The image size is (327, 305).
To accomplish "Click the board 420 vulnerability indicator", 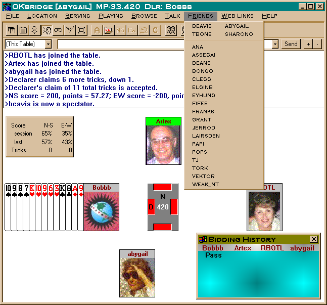I will 163,207.
